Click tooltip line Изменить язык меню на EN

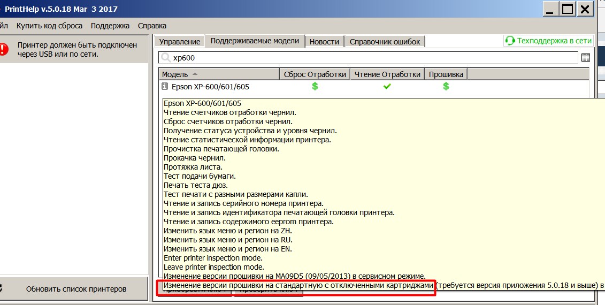228,249
